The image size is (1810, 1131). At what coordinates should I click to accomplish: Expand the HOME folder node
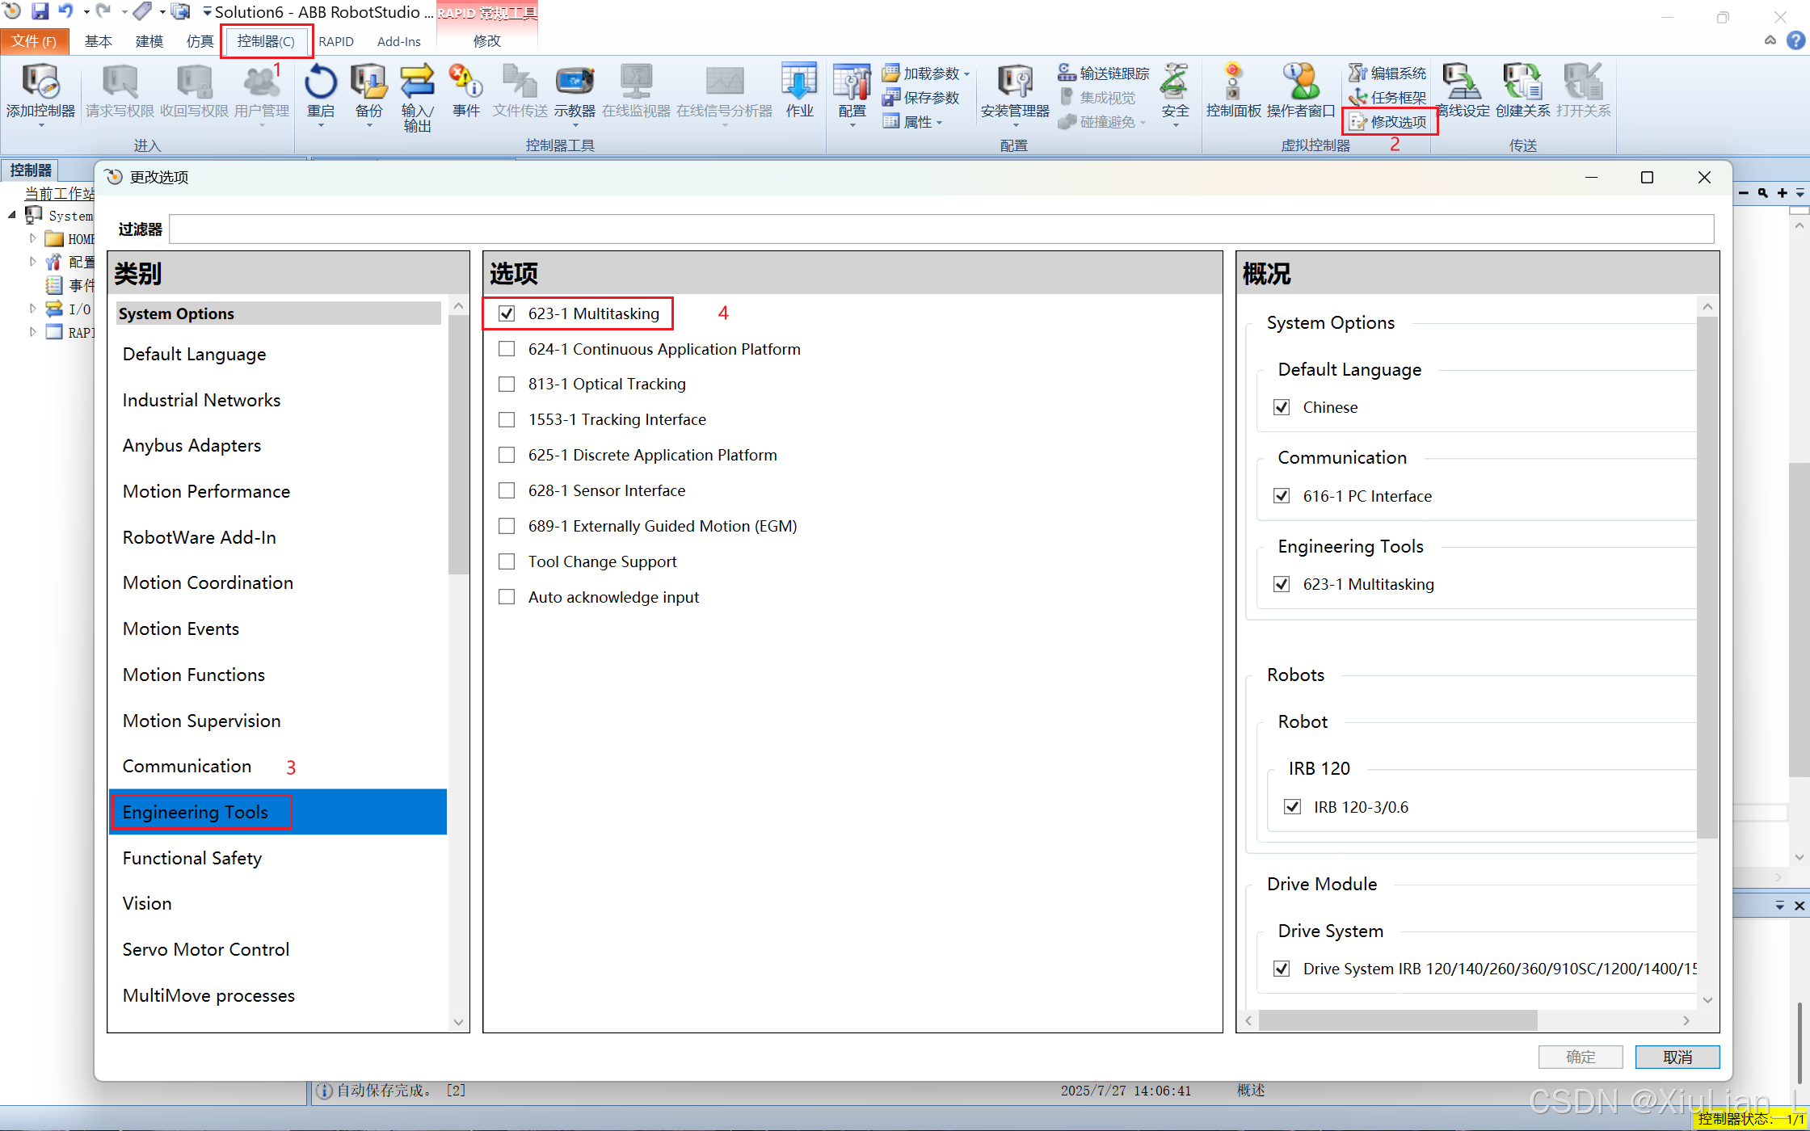(32, 238)
